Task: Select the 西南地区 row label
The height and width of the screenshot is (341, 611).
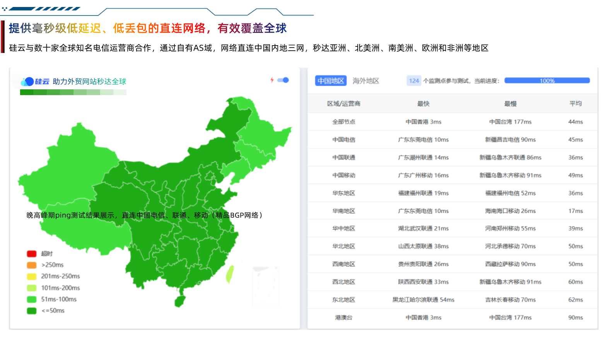Action: coord(343,264)
